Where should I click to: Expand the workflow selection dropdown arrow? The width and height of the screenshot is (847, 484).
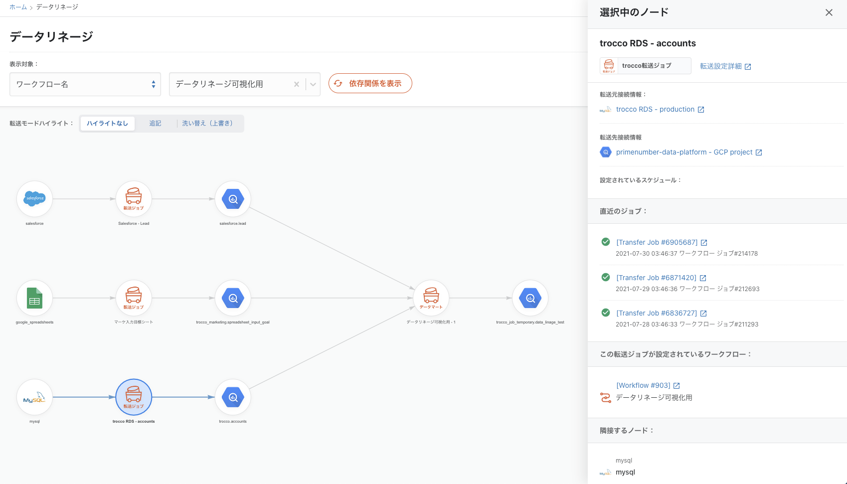pos(313,84)
